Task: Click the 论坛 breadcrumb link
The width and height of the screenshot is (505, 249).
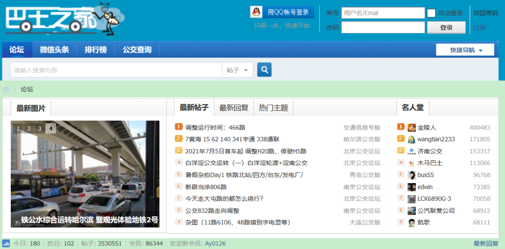Action: [27, 89]
